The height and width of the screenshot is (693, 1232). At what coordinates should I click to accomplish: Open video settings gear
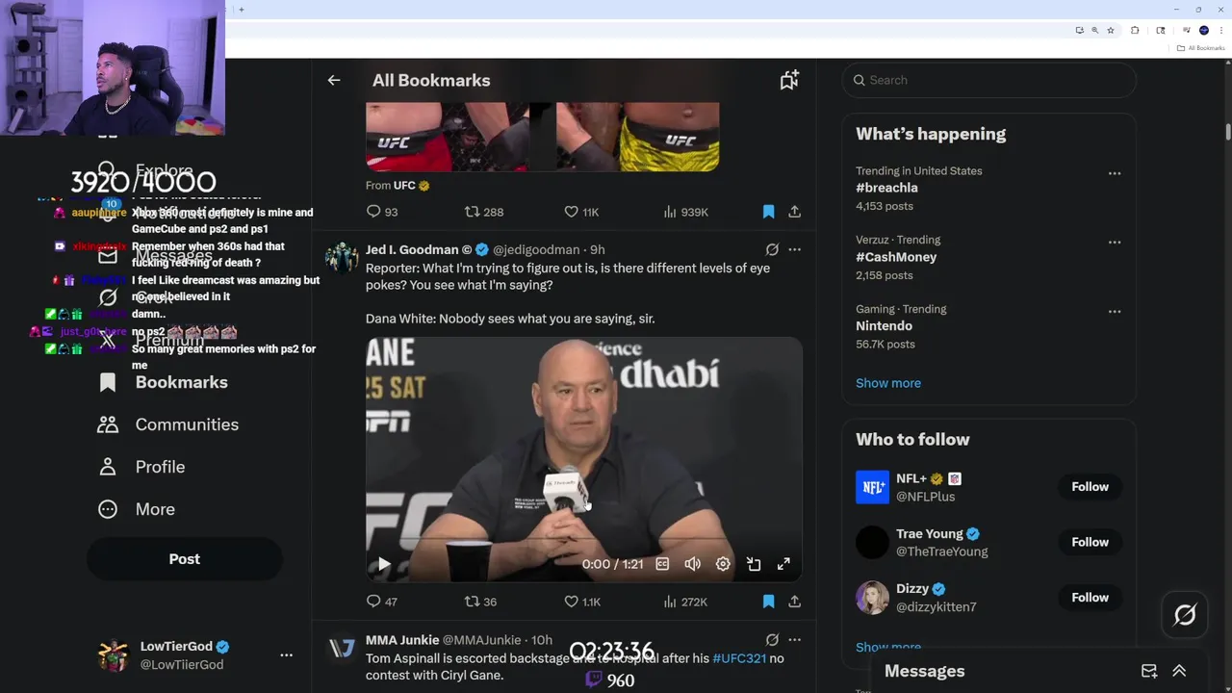(x=723, y=564)
